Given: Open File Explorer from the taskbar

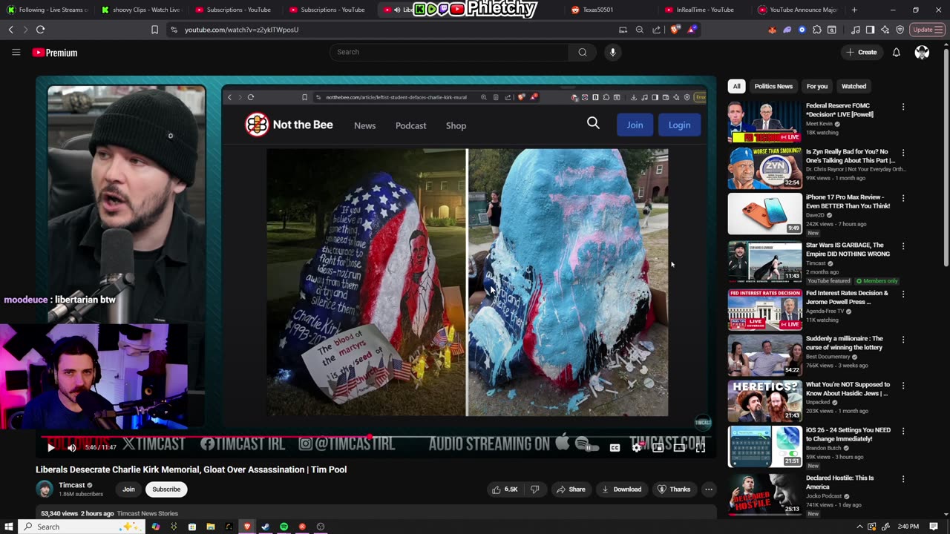Looking at the screenshot, I should 210,527.
